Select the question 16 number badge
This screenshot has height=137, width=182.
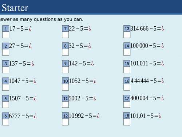point(127,81)
